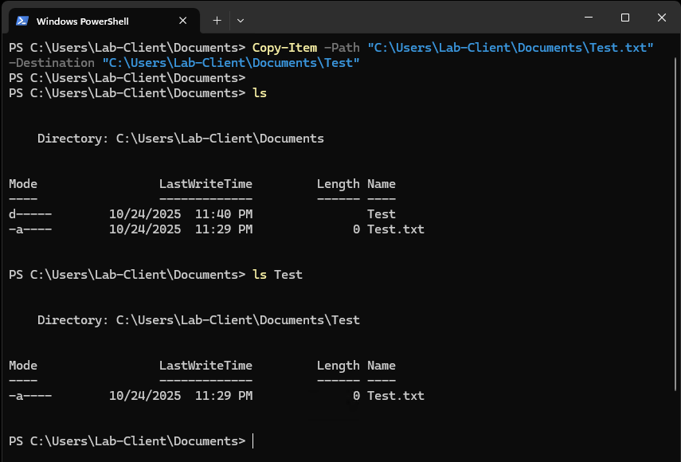This screenshot has width=681, height=462.
Task: Maximize the terminal window
Action: (624, 17)
